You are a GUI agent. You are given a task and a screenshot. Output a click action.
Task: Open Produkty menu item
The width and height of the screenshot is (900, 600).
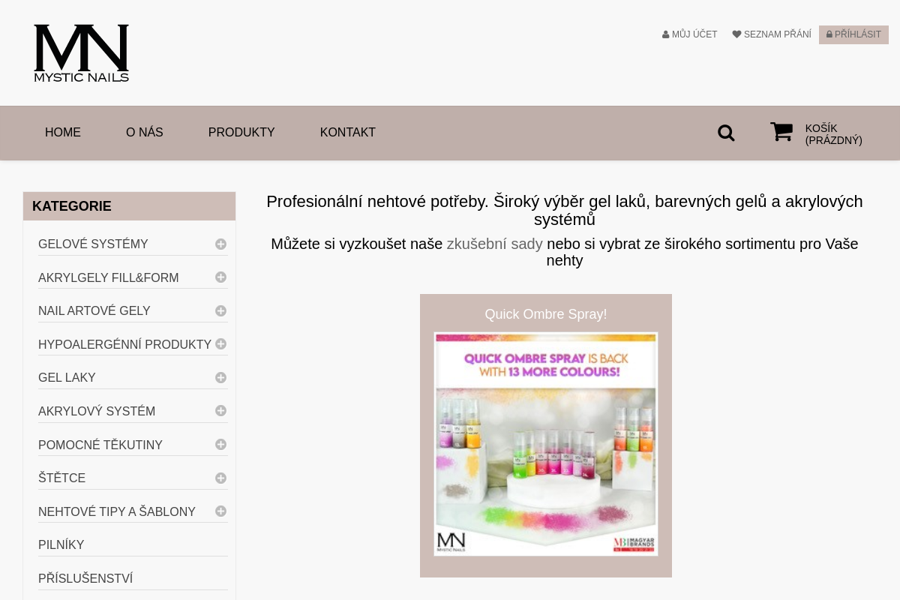(x=241, y=133)
